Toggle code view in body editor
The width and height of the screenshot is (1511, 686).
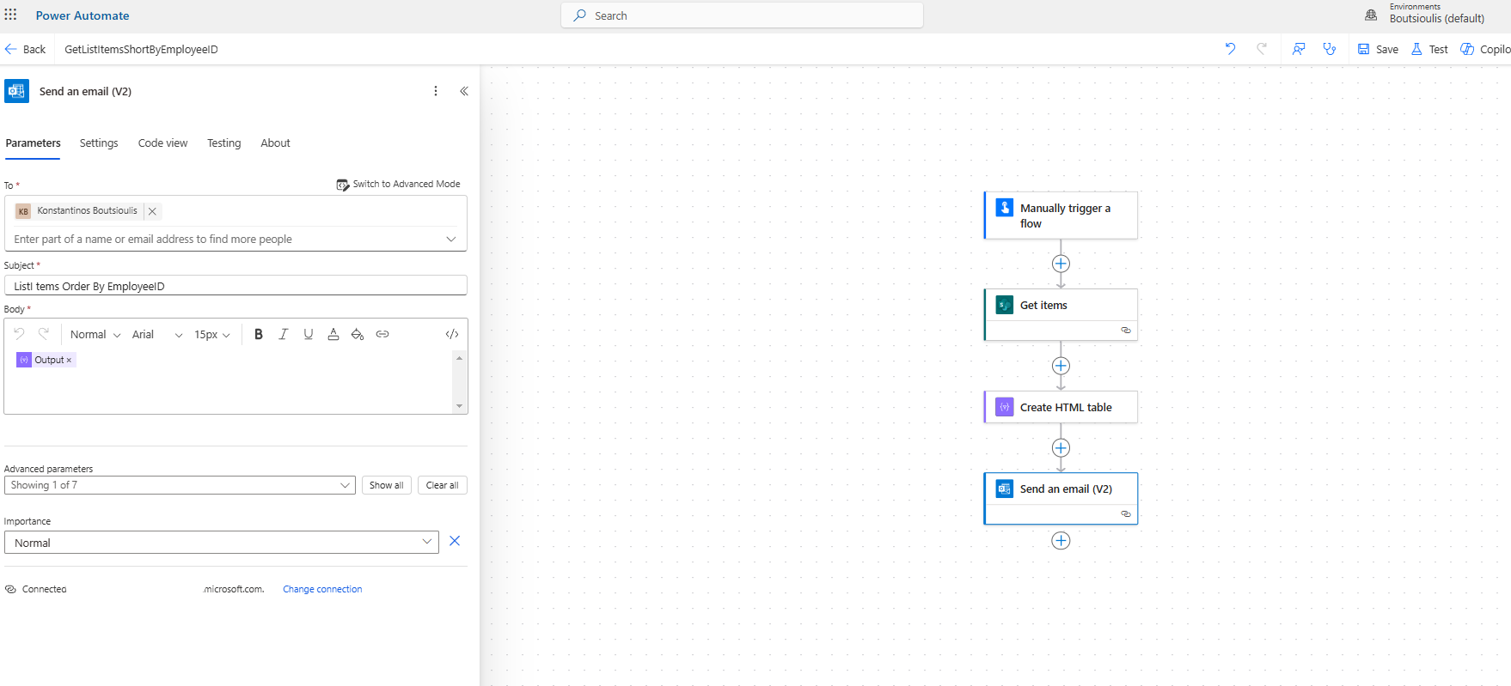point(452,334)
